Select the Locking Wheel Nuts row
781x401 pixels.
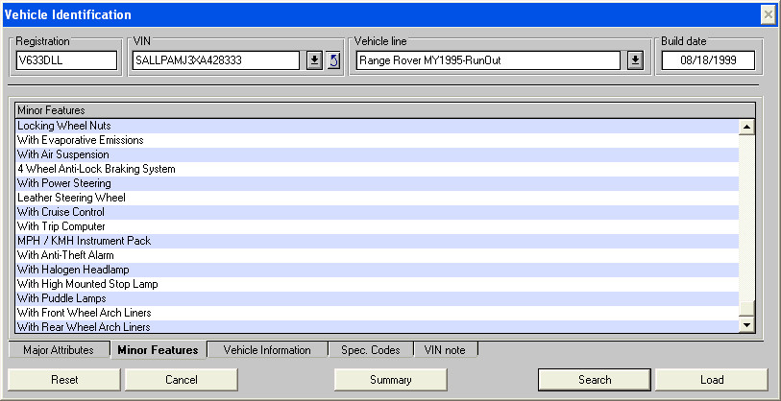378,126
